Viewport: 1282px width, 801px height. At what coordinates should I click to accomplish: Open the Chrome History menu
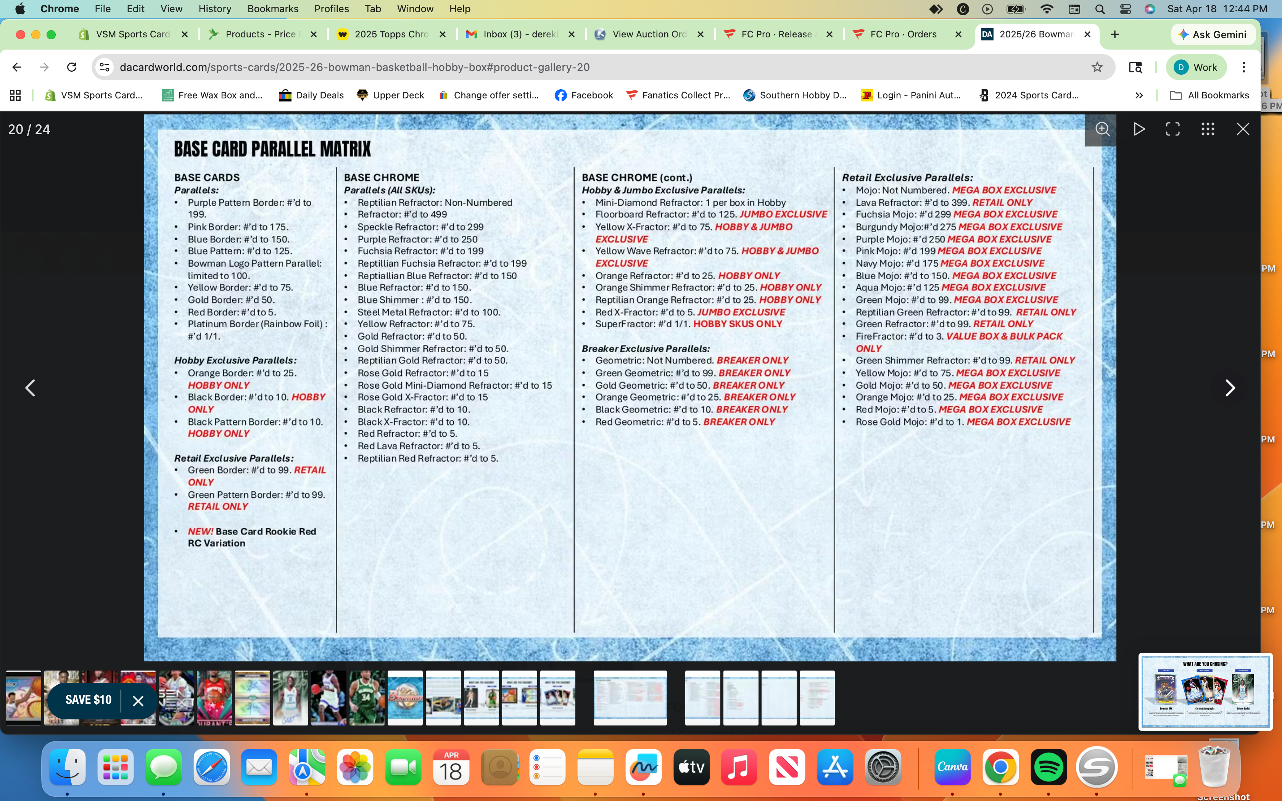(x=214, y=9)
